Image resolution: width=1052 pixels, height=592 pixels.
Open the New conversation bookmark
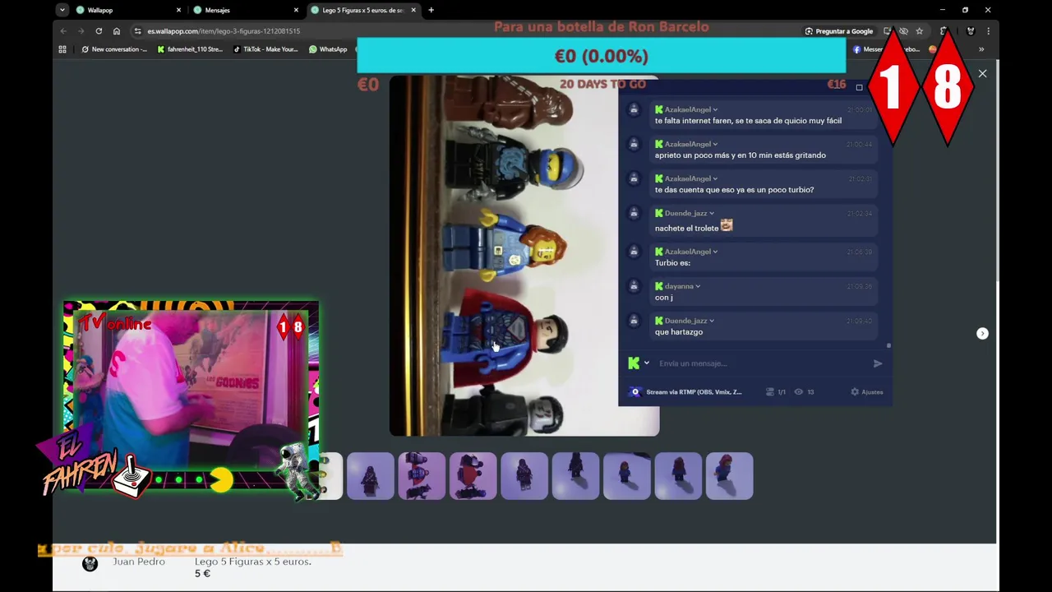(x=114, y=49)
